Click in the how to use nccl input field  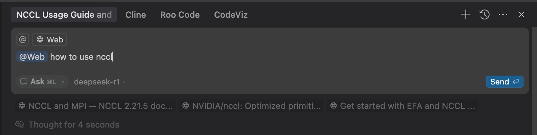click(x=269, y=57)
